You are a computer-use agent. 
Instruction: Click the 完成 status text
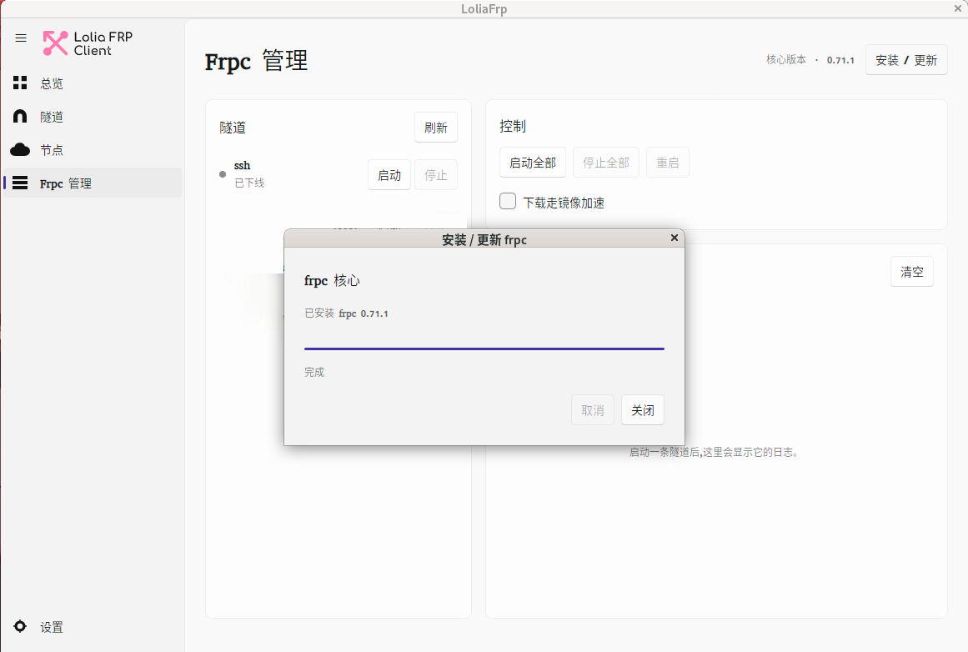(314, 372)
